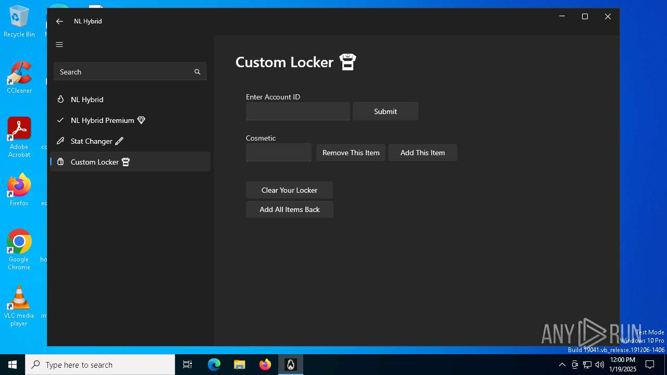The height and width of the screenshot is (375, 667).
Task: Open the clock and date flyout
Action: click(x=623, y=365)
